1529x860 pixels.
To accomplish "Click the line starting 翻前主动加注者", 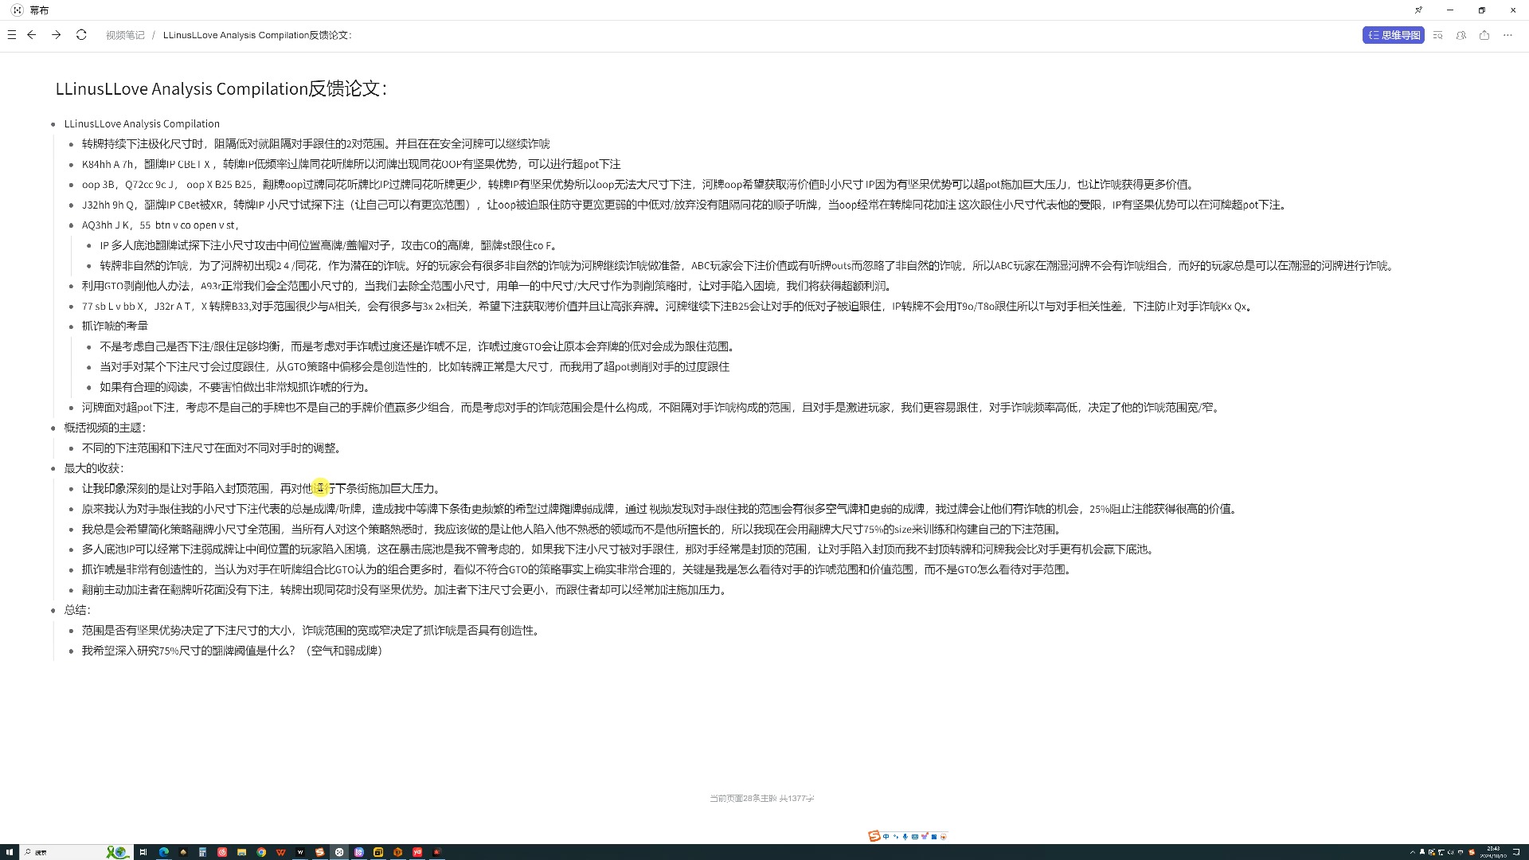I will coord(406,589).
